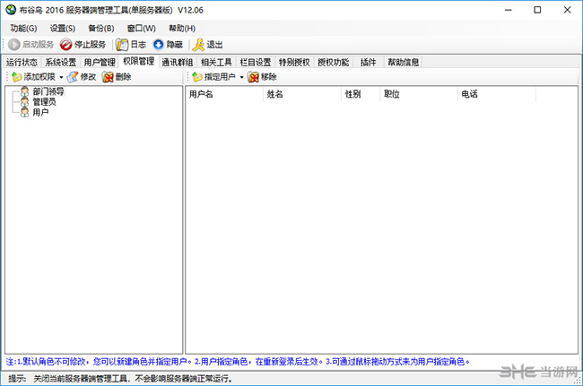
Task: Switch to the 通讯群组 tab
Action: [178, 62]
